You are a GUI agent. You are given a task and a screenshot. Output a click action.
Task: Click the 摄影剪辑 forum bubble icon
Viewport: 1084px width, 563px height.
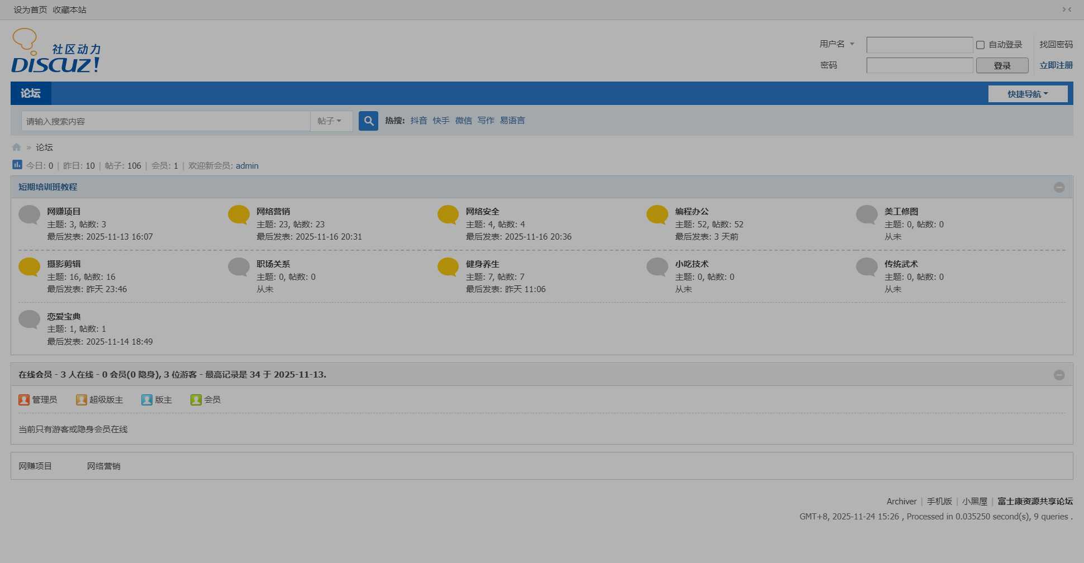pos(29,267)
